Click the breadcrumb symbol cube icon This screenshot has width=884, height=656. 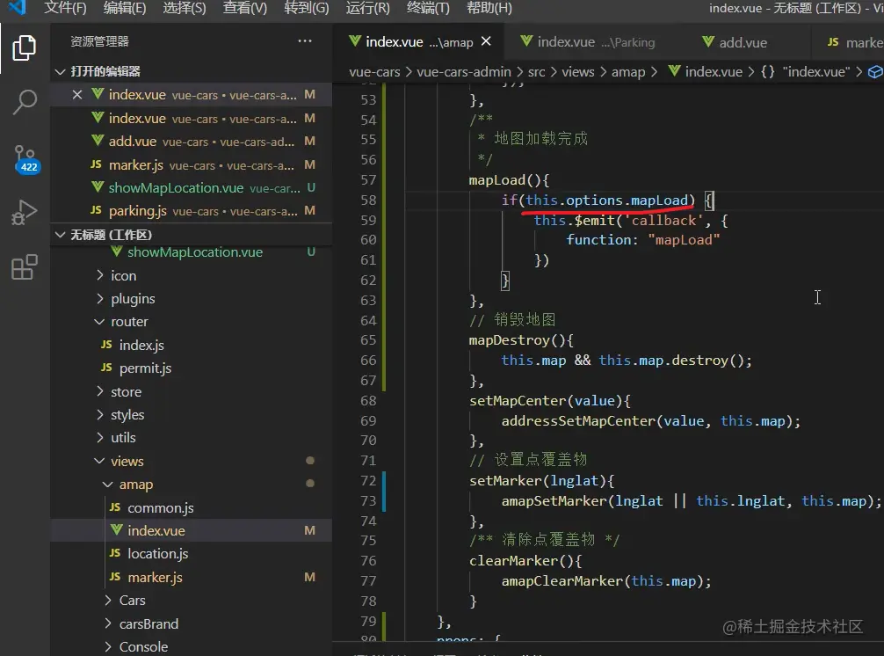(x=875, y=71)
